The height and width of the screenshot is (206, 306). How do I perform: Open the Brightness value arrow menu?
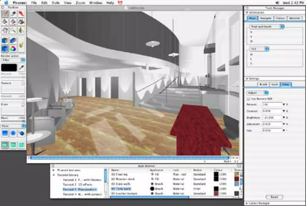pos(284,117)
